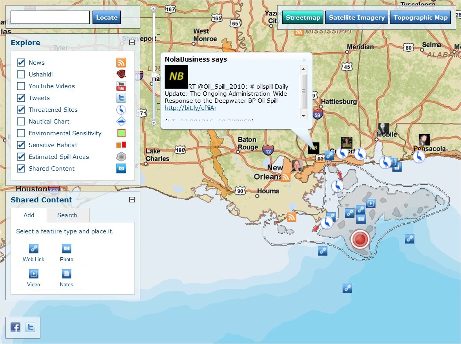461x344 pixels.
Task: Click the Estimated Spill Areas gray icon
Action: (121, 157)
